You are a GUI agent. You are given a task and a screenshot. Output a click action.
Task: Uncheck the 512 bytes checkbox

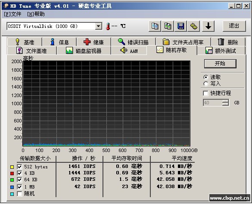tap(19, 167)
